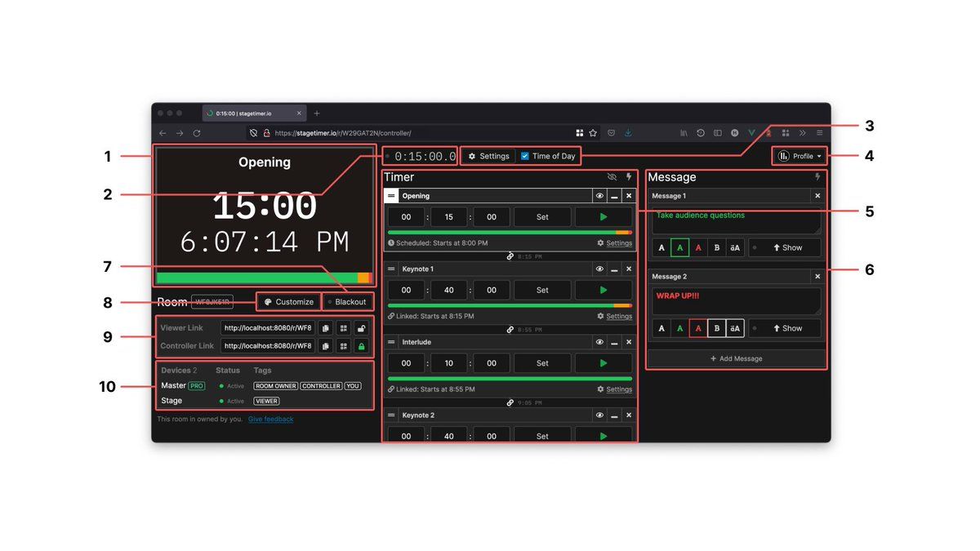Click the lightning bolt icon in Timer header
980x551 pixels.
click(629, 177)
